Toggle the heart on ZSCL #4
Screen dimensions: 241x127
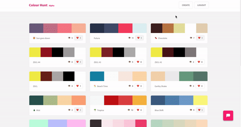(x=79, y=62)
